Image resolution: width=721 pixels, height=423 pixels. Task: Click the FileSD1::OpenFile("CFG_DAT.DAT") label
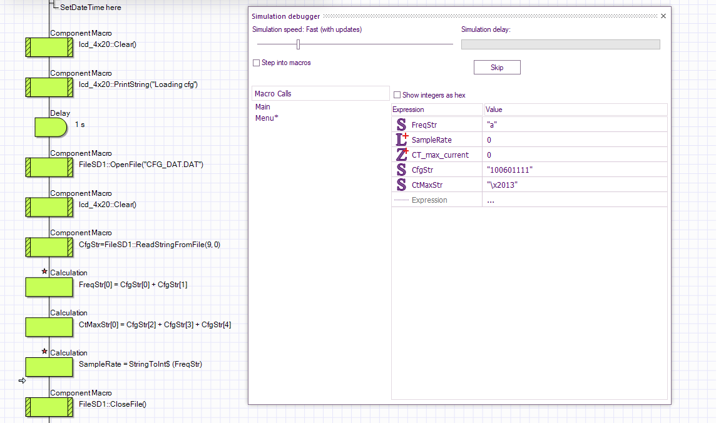[141, 164]
